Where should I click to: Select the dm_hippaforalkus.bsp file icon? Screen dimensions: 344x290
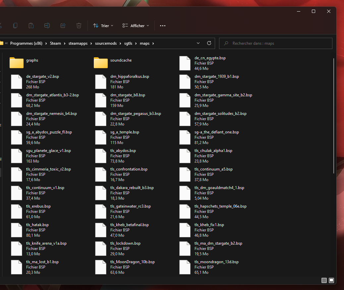[x=101, y=82]
